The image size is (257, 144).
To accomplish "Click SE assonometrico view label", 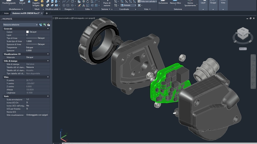I will pyautogui.click(x=64, y=18).
